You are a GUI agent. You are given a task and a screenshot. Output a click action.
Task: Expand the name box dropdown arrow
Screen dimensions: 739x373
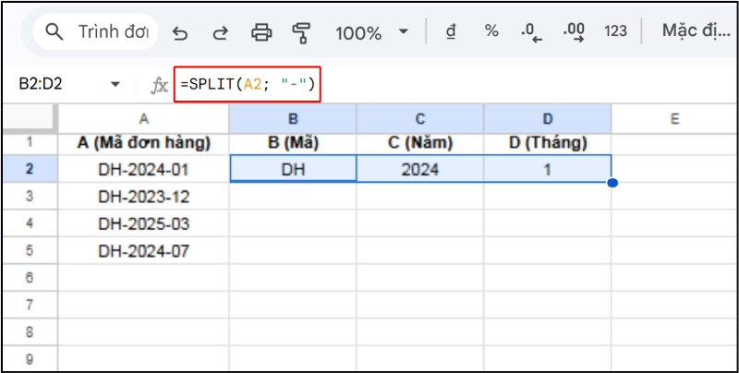pos(115,85)
